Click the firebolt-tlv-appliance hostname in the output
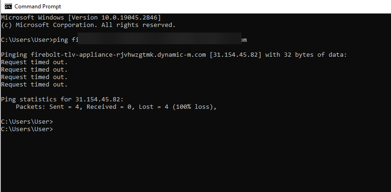The image size is (391, 192). (118, 55)
